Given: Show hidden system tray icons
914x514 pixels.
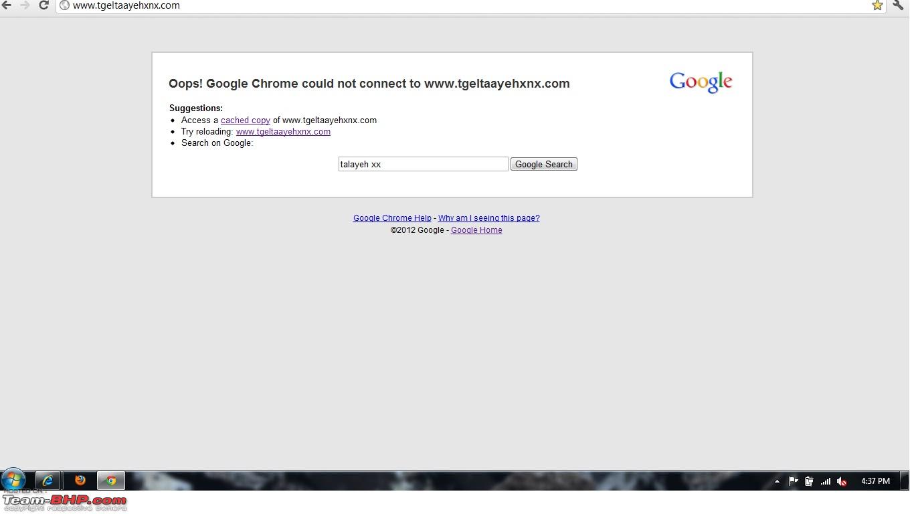Looking at the screenshot, I should (777, 481).
